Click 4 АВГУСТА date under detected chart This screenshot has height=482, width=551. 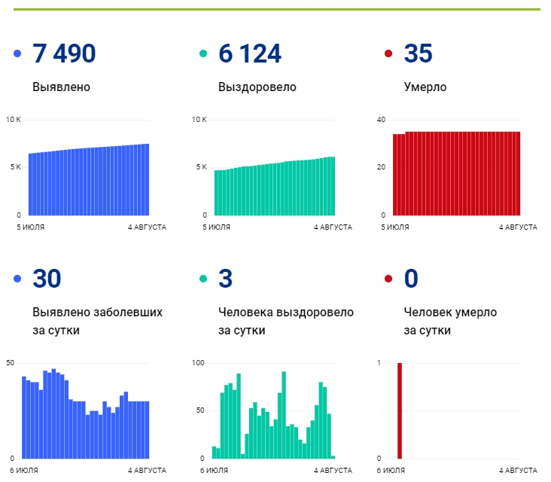pos(147,227)
